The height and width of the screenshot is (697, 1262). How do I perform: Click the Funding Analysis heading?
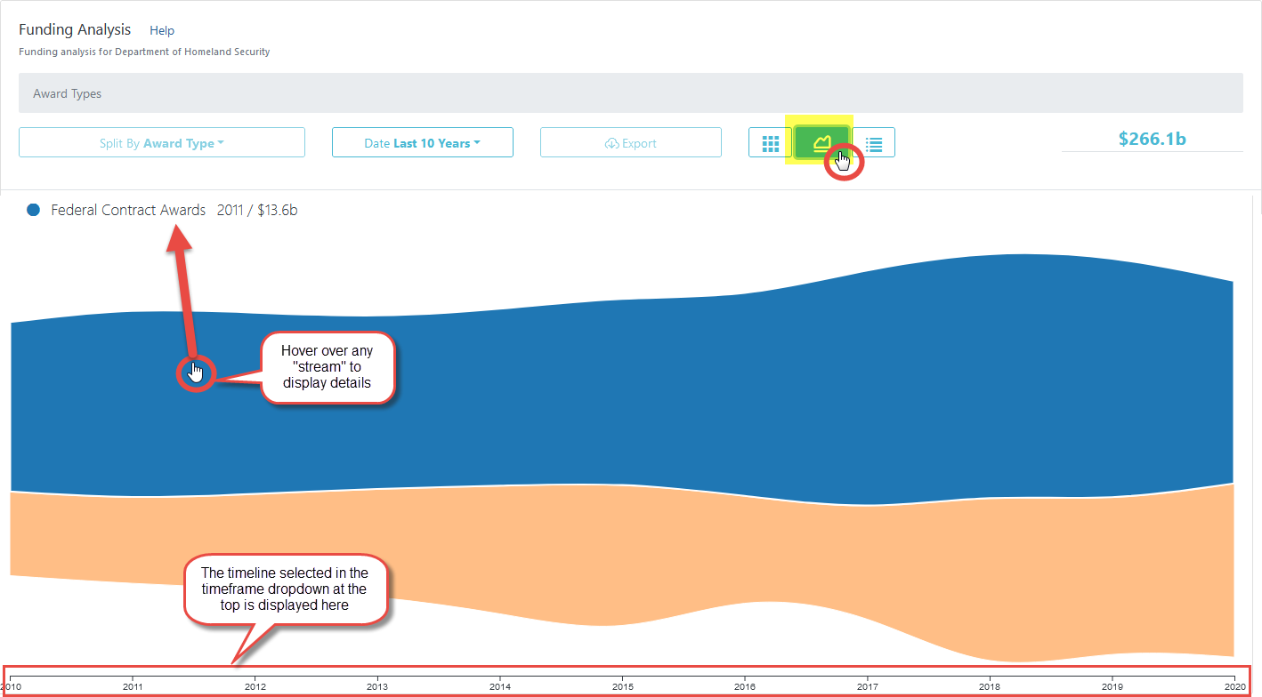(x=75, y=30)
